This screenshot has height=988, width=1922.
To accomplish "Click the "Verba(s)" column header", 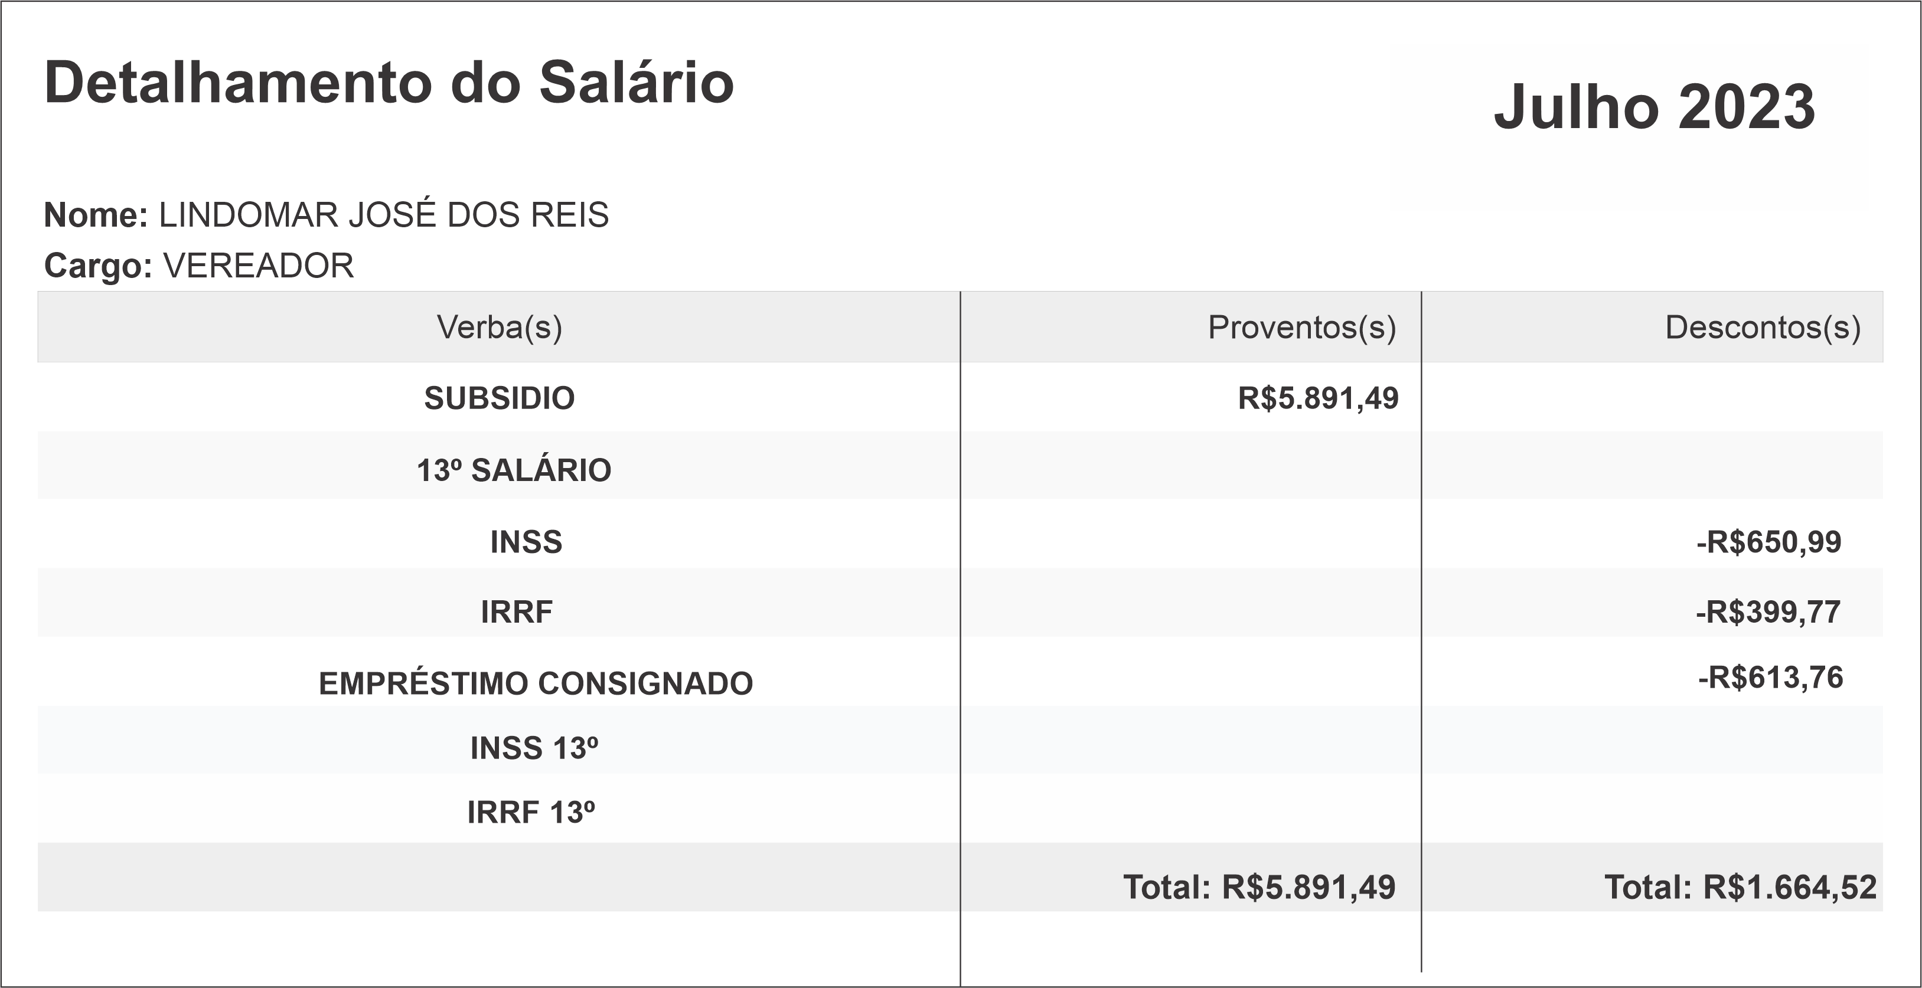I will 499,328.
